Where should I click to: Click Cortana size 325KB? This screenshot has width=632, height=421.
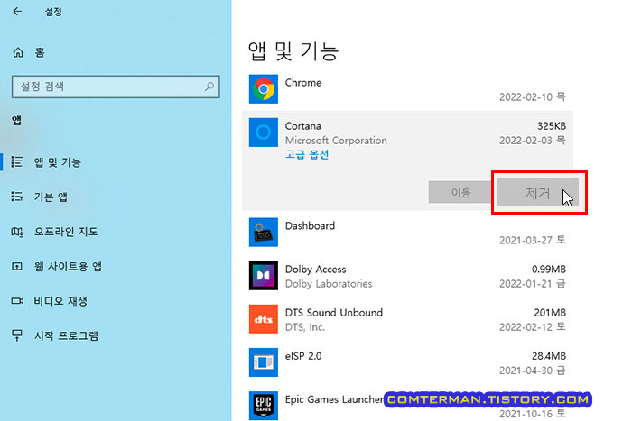[x=552, y=126]
